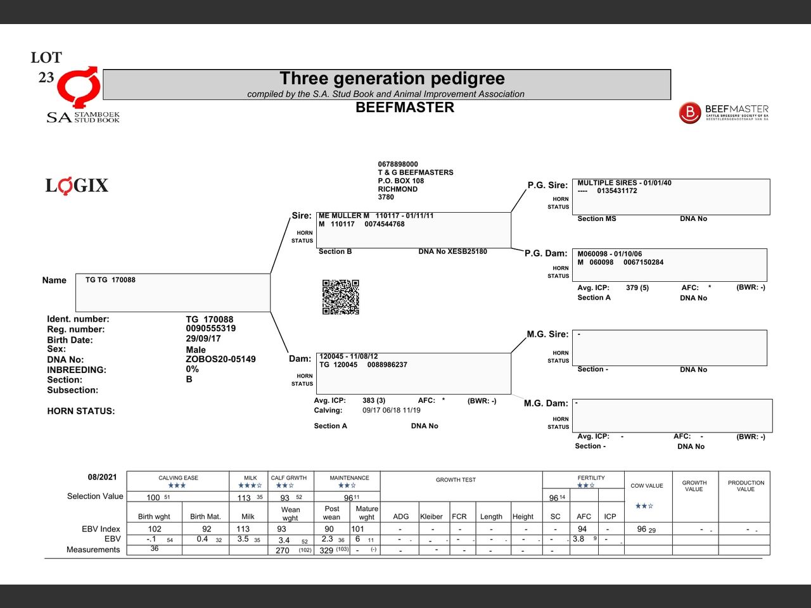
Task: Select the Dam box for TG 120045
Action: click(413, 374)
